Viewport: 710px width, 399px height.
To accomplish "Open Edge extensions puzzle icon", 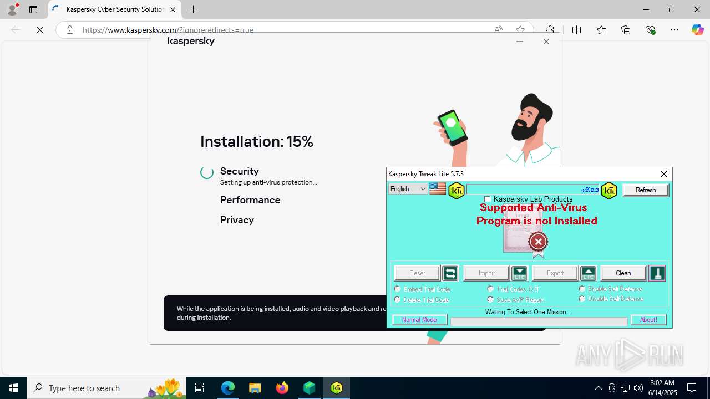I will 550,30.
